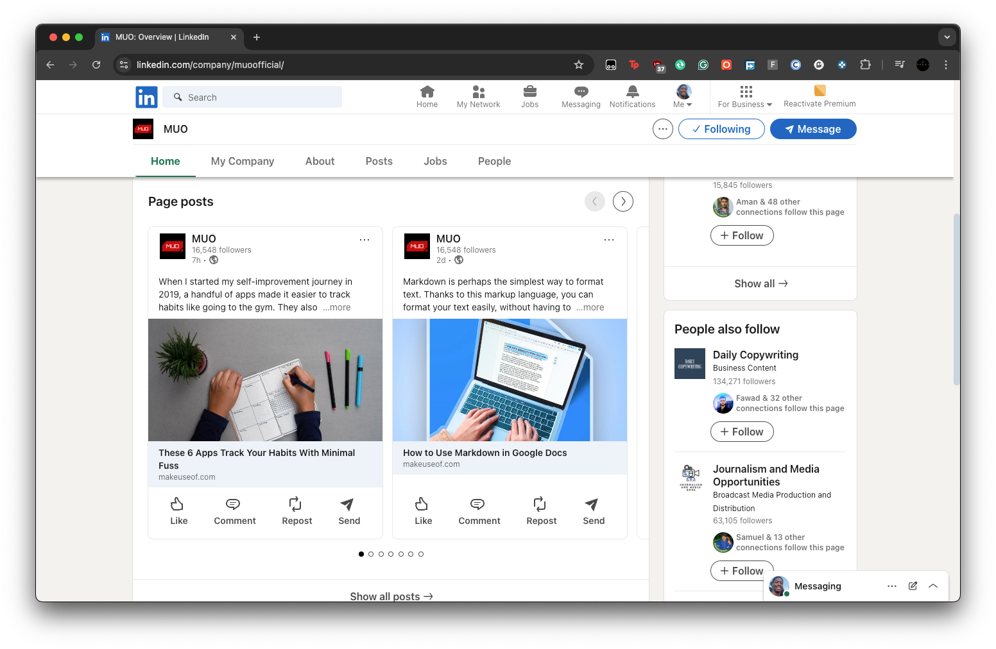The width and height of the screenshot is (996, 649).
Task: Open the Jobs briefcase icon
Action: (529, 95)
